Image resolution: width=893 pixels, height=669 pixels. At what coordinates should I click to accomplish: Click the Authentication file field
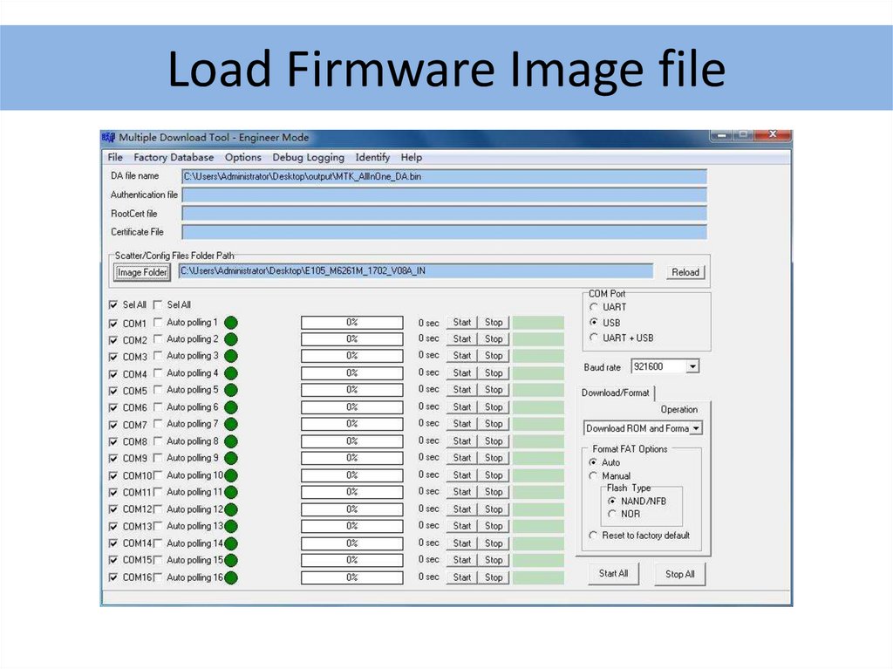click(444, 195)
